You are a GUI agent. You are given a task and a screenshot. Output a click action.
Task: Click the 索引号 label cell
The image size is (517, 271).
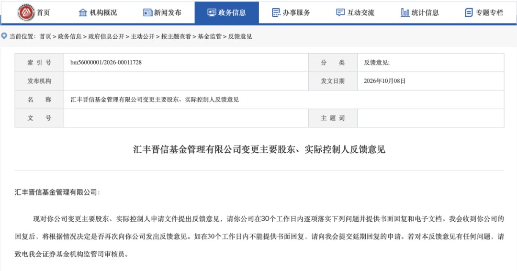pos(39,63)
